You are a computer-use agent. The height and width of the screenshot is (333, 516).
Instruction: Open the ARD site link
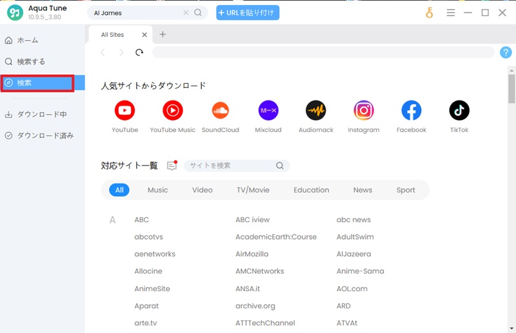pyautogui.click(x=343, y=306)
